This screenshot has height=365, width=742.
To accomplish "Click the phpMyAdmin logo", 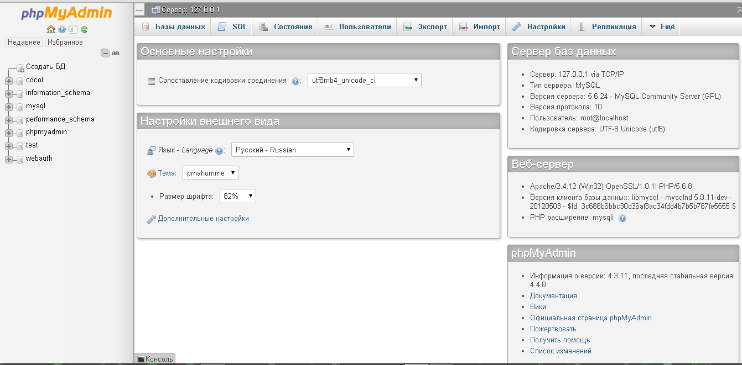I will [x=66, y=13].
